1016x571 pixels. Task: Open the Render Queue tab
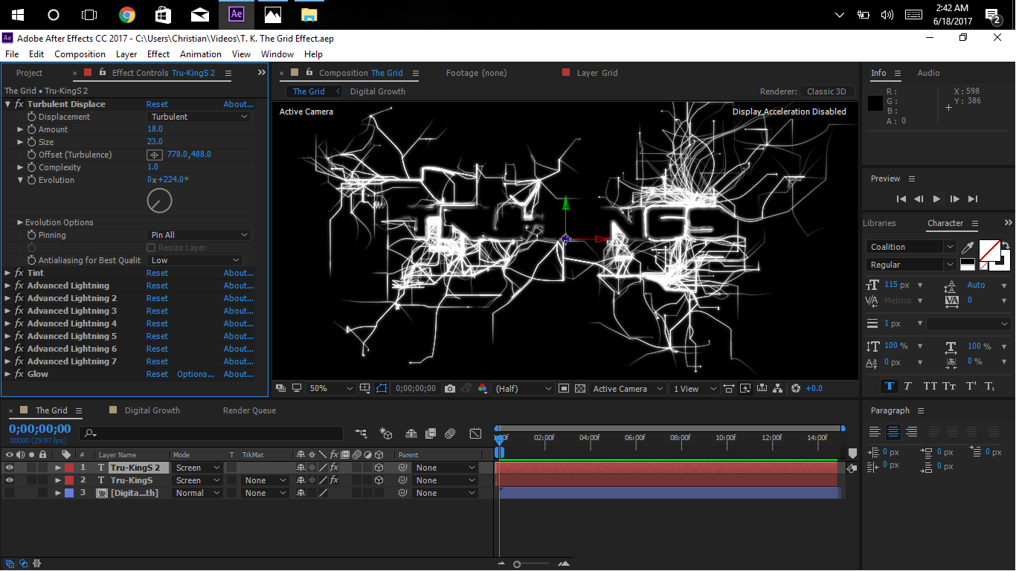(249, 410)
